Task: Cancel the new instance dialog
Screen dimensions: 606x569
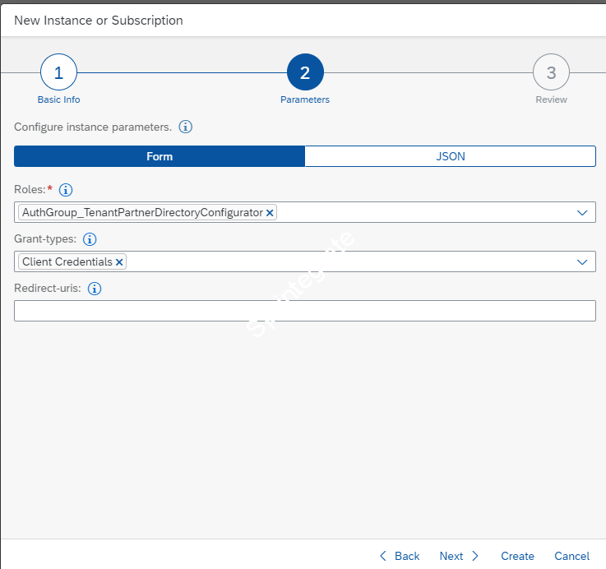Action: click(x=571, y=556)
